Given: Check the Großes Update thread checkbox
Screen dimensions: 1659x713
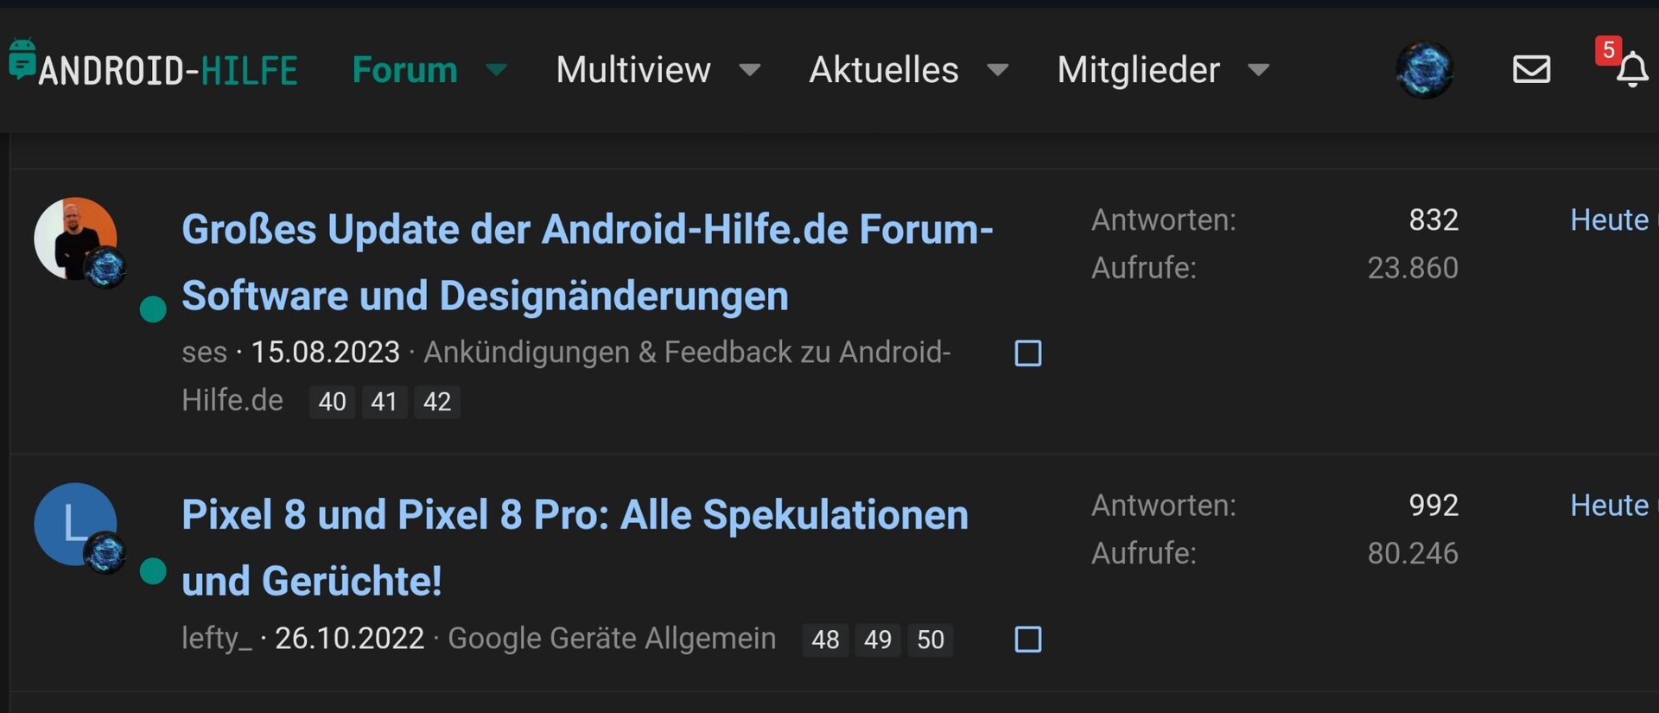Looking at the screenshot, I should point(1027,353).
